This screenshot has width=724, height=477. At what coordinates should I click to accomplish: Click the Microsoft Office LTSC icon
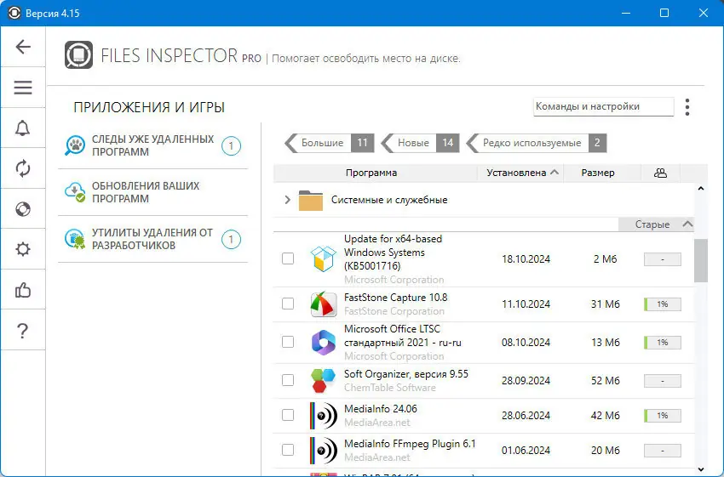click(323, 343)
